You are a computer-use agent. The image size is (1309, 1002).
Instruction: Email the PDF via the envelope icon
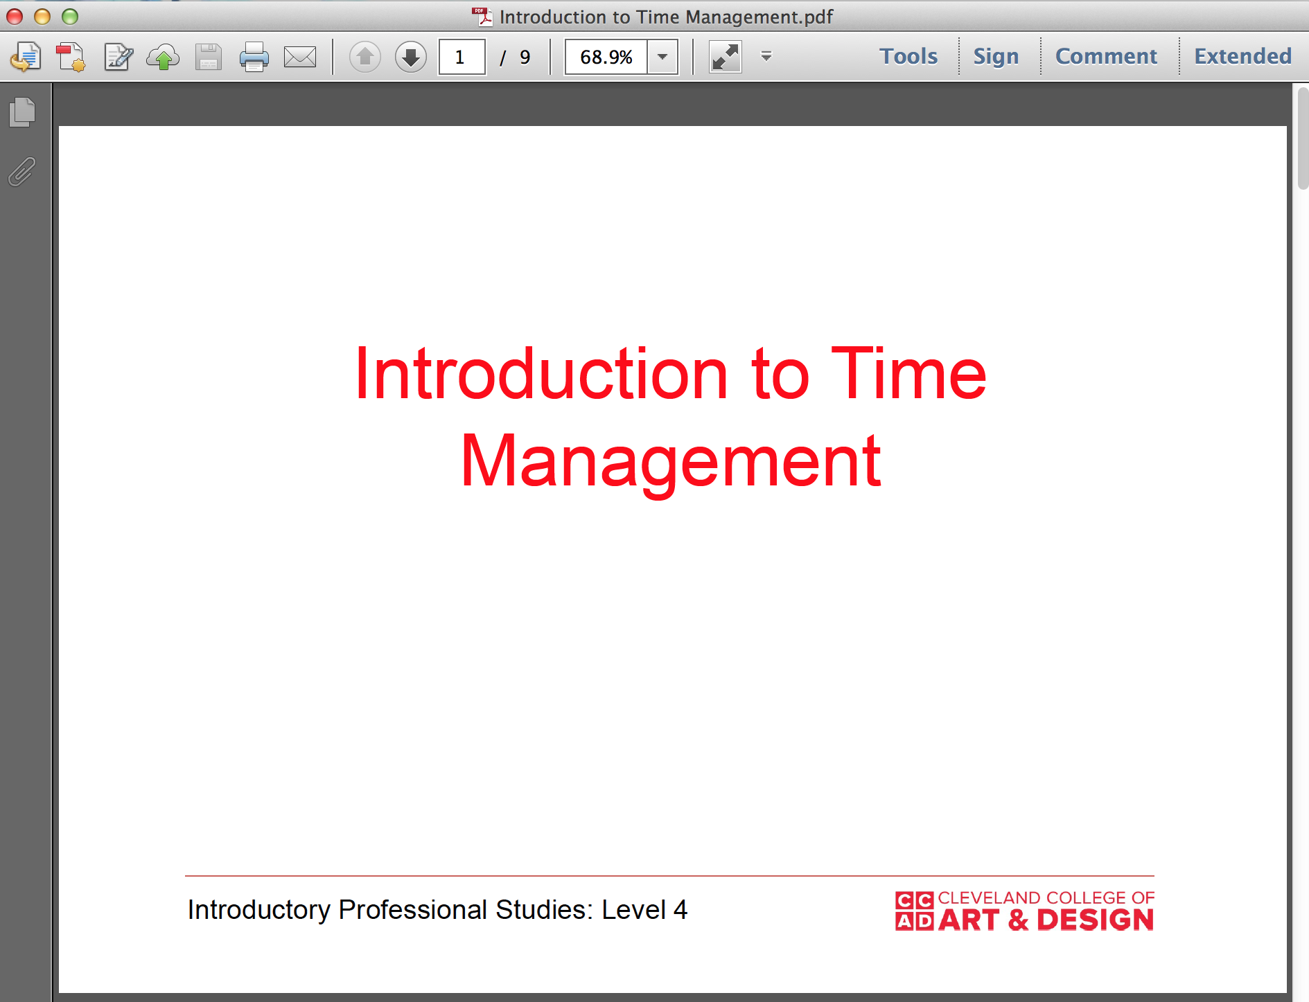pos(299,57)
